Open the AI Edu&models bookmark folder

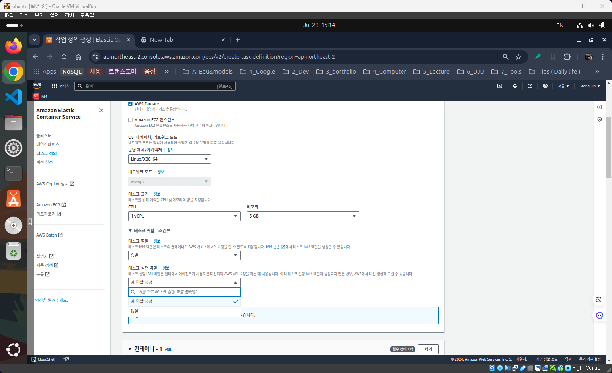tap(208, 72)
